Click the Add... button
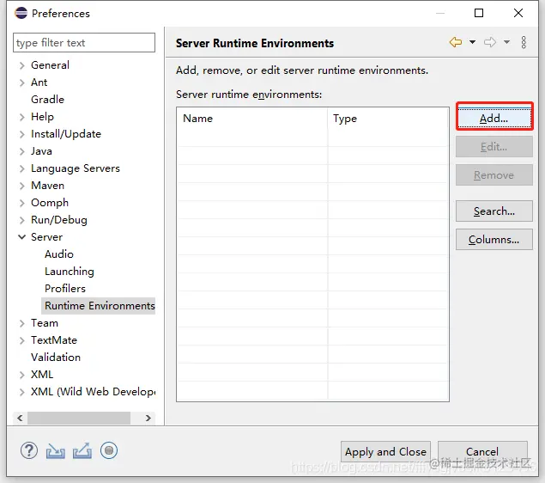Screen dimensions: 545x483 [494, 119]
